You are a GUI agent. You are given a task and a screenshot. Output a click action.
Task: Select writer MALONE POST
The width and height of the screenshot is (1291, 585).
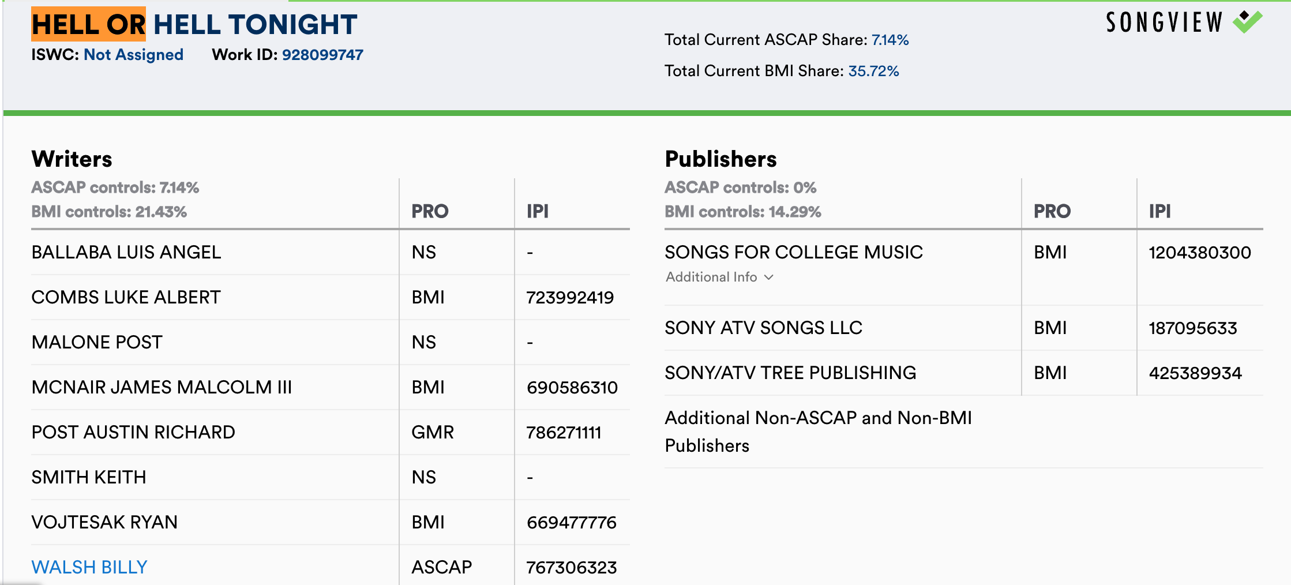point(97,342)
